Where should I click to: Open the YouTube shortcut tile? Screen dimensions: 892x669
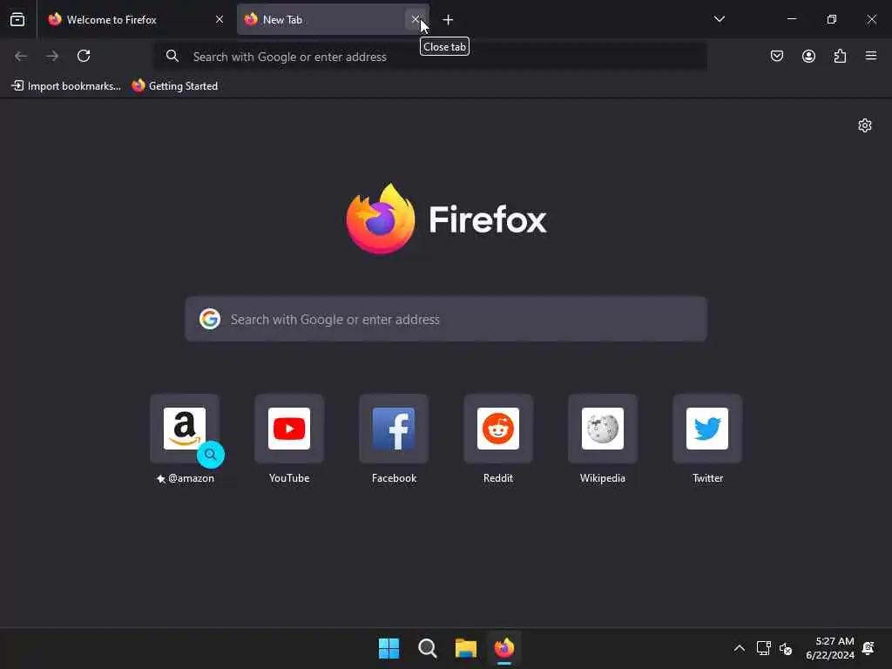pos(289,429)
